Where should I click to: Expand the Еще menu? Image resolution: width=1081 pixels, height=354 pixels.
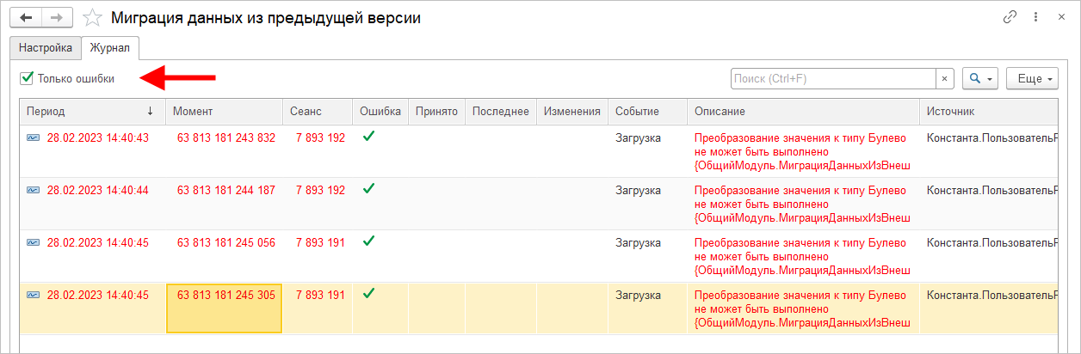(x=1031, y=79)
